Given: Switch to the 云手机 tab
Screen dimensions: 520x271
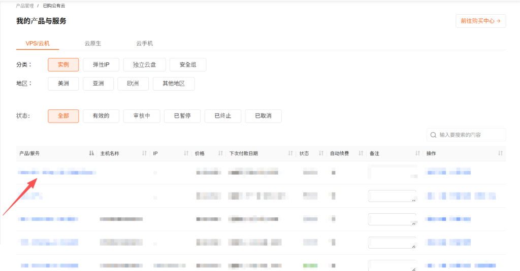Looking at the screenshot, I should point(145,44).
